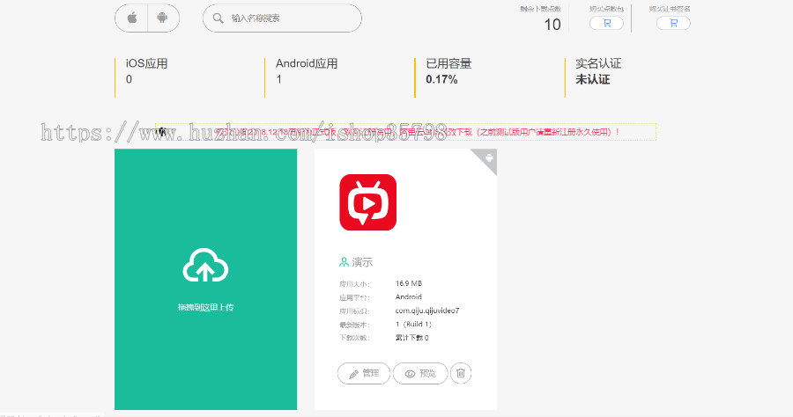The height and width of the screenshot is (417, 793).
Task: Select the iOS应用 count tab
Action: coord(146,71)
